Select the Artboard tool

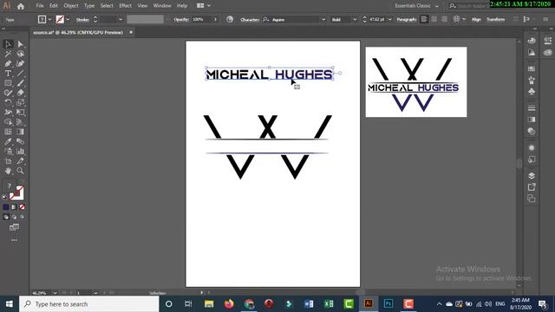pyautogui.click(x=8, y=161)
